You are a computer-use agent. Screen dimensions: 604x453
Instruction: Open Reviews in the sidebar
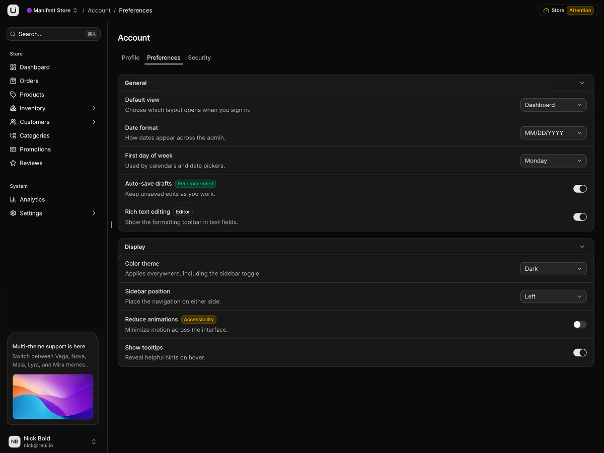[x=53, y=163]
